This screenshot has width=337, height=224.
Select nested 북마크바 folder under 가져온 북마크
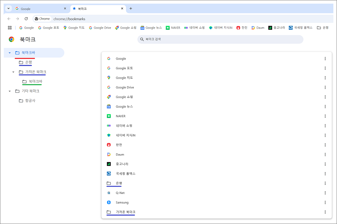click(32, 82)
